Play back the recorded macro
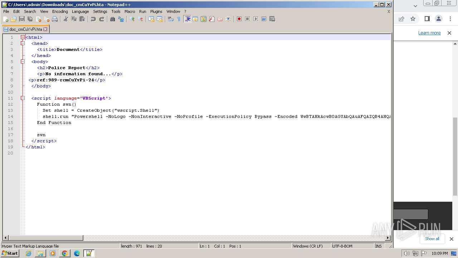The height and width of the screenshot is (258, 458). (256, 19)
